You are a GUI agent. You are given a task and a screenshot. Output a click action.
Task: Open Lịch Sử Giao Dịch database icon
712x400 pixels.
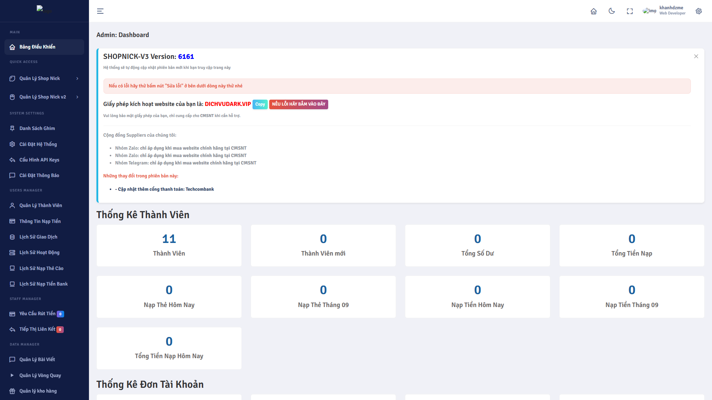point(12,237)
